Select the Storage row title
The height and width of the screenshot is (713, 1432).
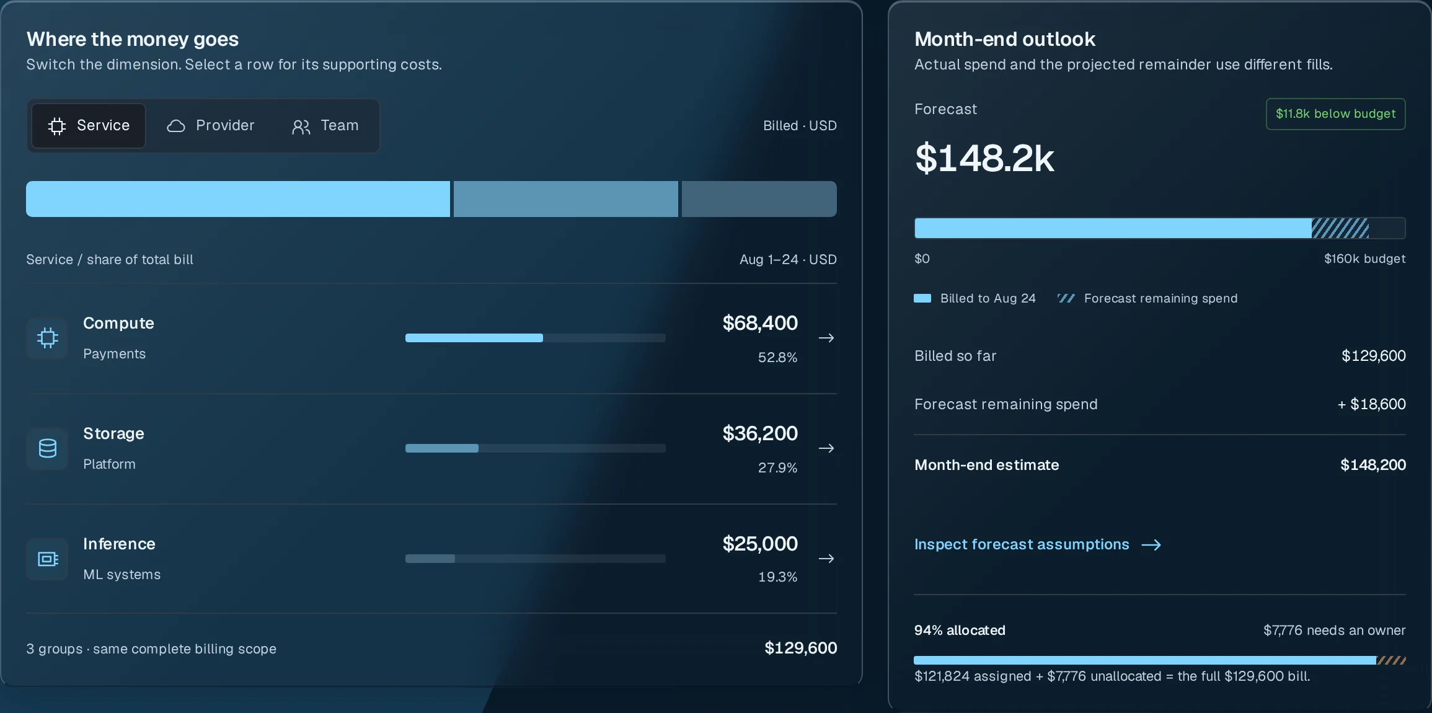[x=113, y=433]
